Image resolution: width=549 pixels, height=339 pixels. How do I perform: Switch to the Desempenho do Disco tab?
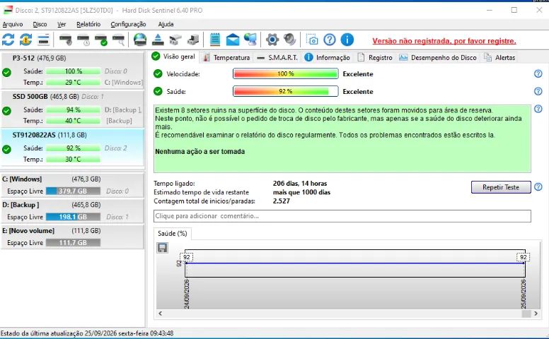pos(438,58)
